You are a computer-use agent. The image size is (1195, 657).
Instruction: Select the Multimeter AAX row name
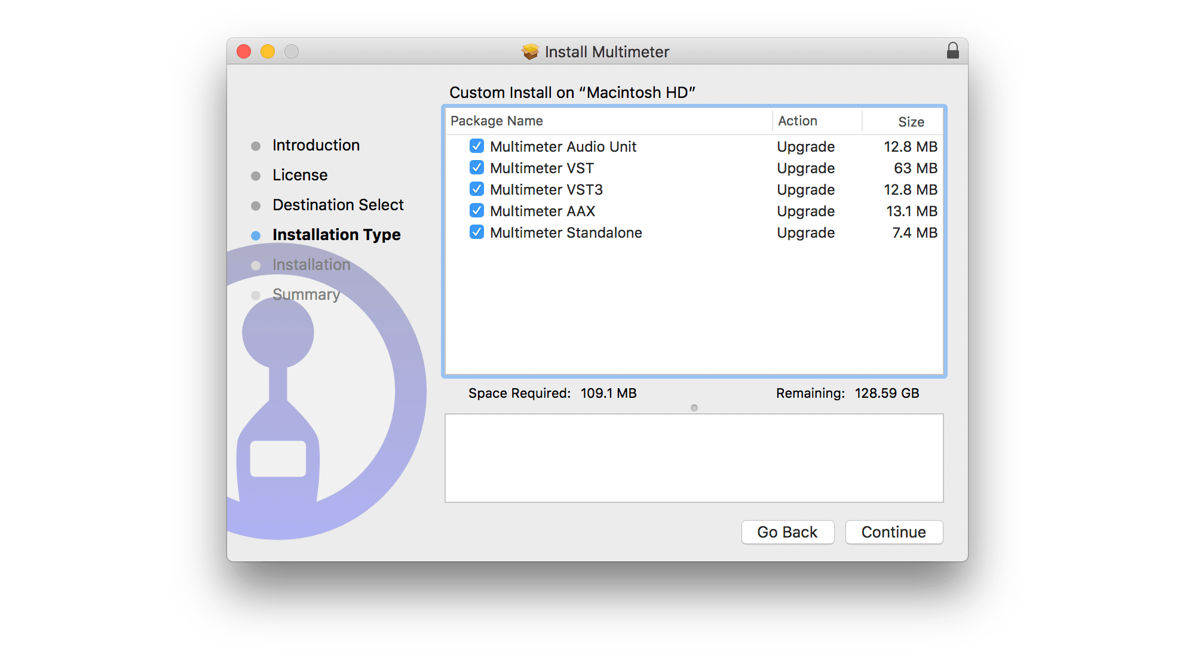pyautogui.click(x=543, y=211)
